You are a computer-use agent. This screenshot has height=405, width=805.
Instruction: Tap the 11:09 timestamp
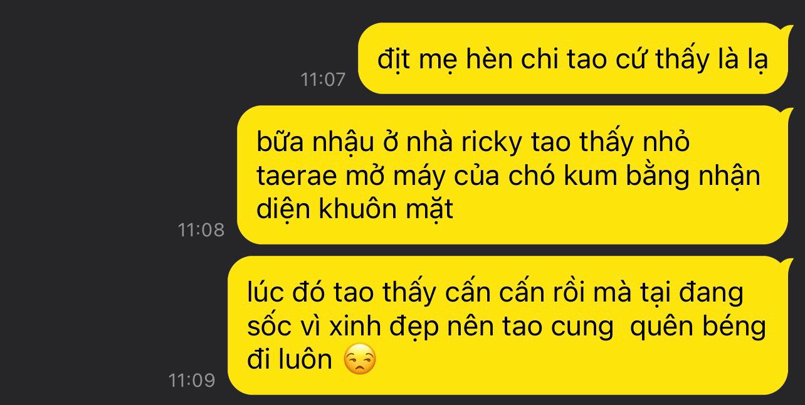pos(192,381)
